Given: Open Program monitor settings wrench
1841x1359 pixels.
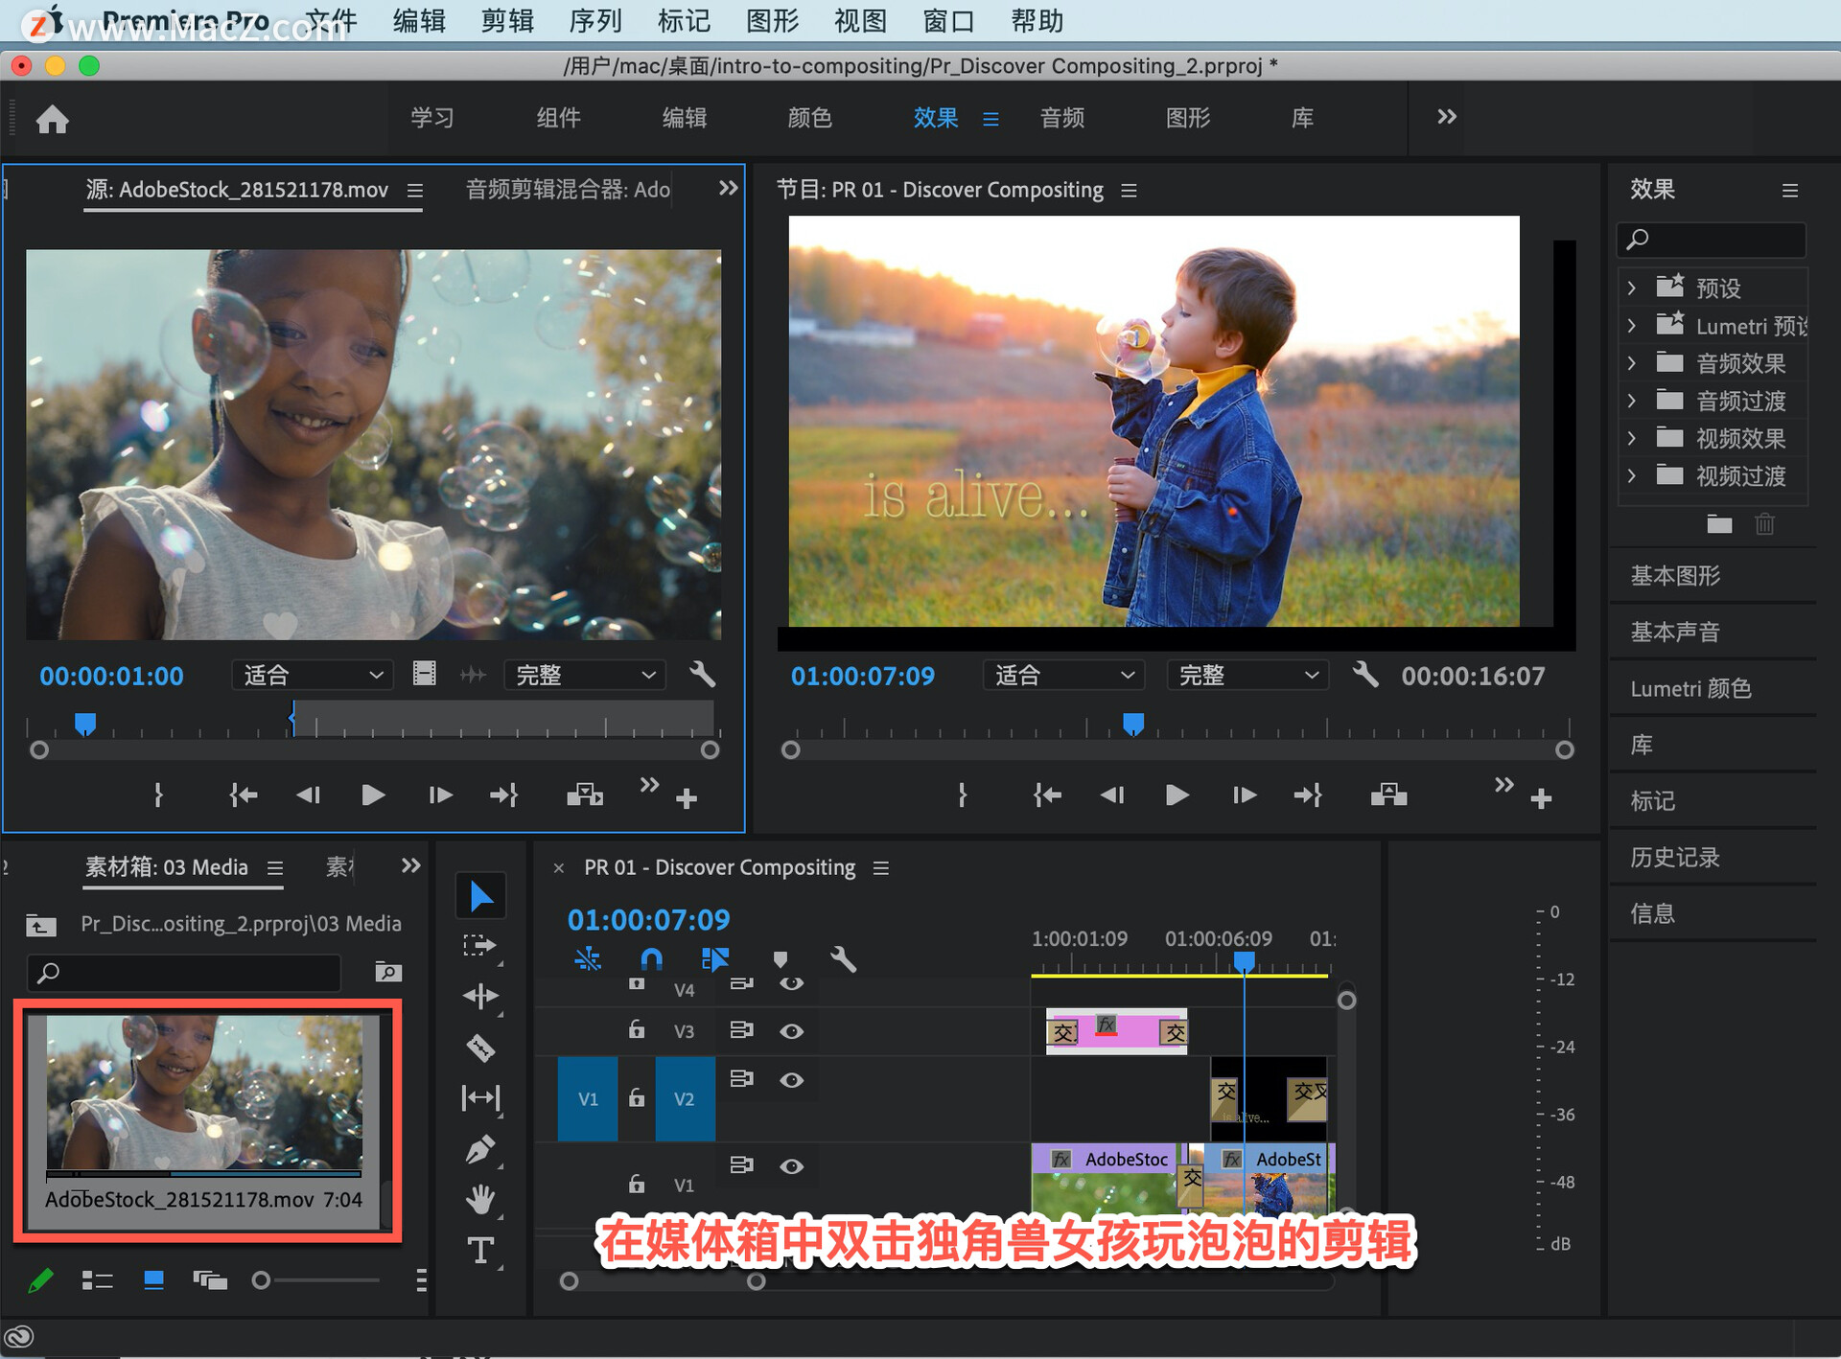Looking at the screenshot, I should pyautogui.click(x=1365, y=675).
